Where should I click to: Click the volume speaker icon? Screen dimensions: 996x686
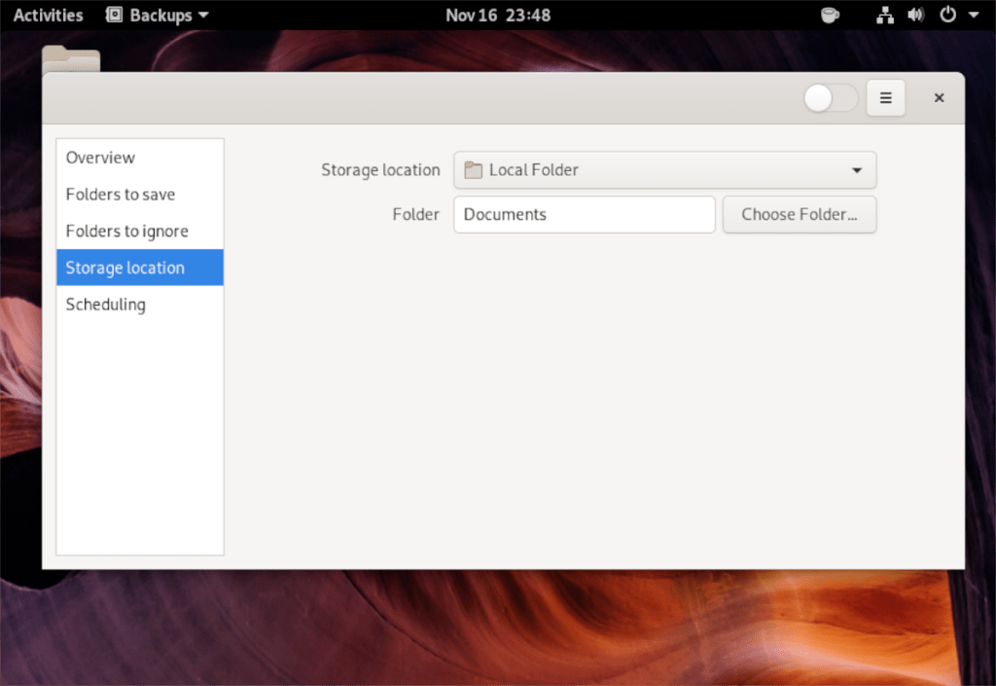tap(915, 15)
